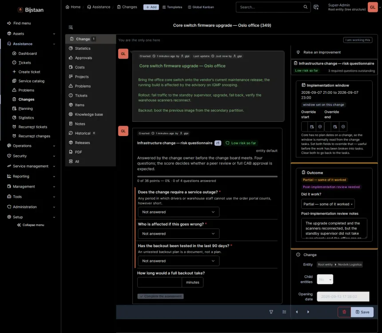Open Problems sidebar item
Viewport: 382px width, 333px height.
coord(23,90)
